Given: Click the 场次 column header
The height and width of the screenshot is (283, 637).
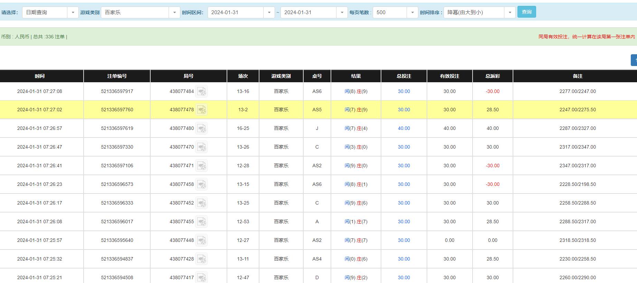Looking at the screenshot, I should click(x=243, y=76).
